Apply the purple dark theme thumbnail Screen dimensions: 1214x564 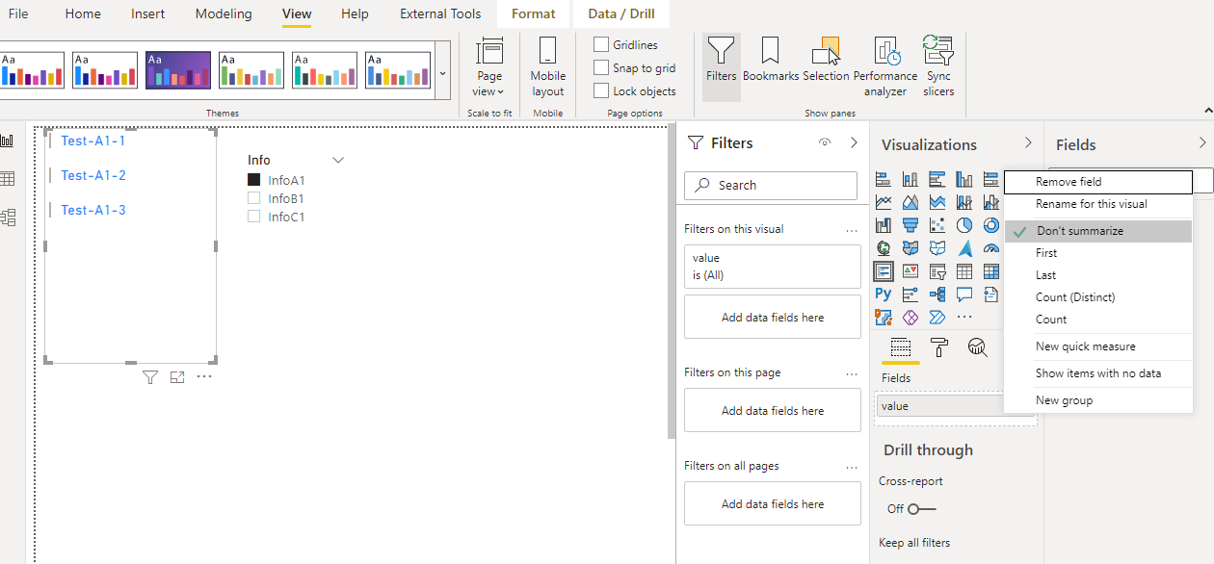pyautogui.click(x=178, y=70)
